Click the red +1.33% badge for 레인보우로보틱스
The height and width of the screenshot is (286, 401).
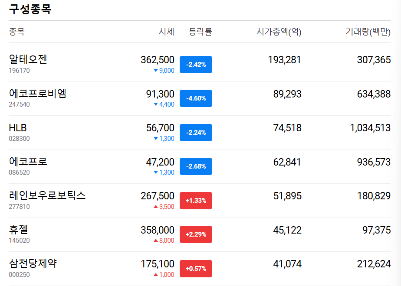[x=196, y=201]
